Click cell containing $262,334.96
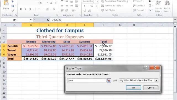 click(103, 59)
